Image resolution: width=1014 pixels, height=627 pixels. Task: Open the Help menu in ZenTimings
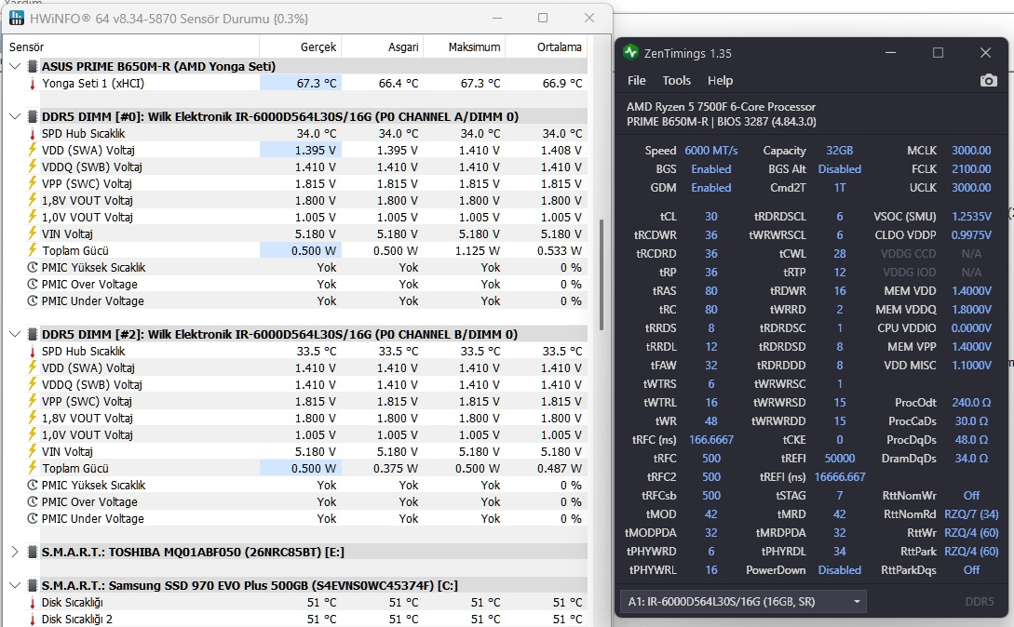click(720, 81)
